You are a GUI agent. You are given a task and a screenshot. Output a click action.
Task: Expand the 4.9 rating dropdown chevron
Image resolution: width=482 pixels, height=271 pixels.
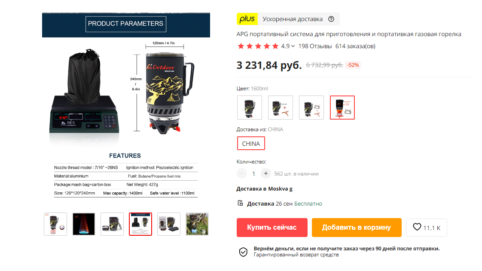293,46
